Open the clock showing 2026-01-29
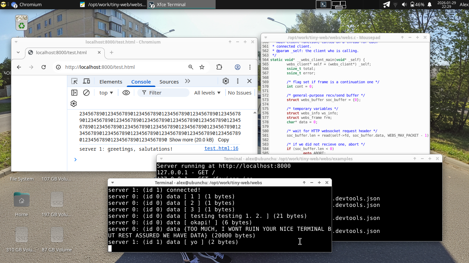This screenshot has width=469, height=263. click(446, 4)
